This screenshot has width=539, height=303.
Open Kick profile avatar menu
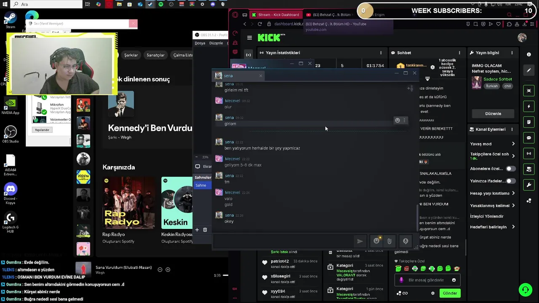pyautogui.click(x=522, y=37)
